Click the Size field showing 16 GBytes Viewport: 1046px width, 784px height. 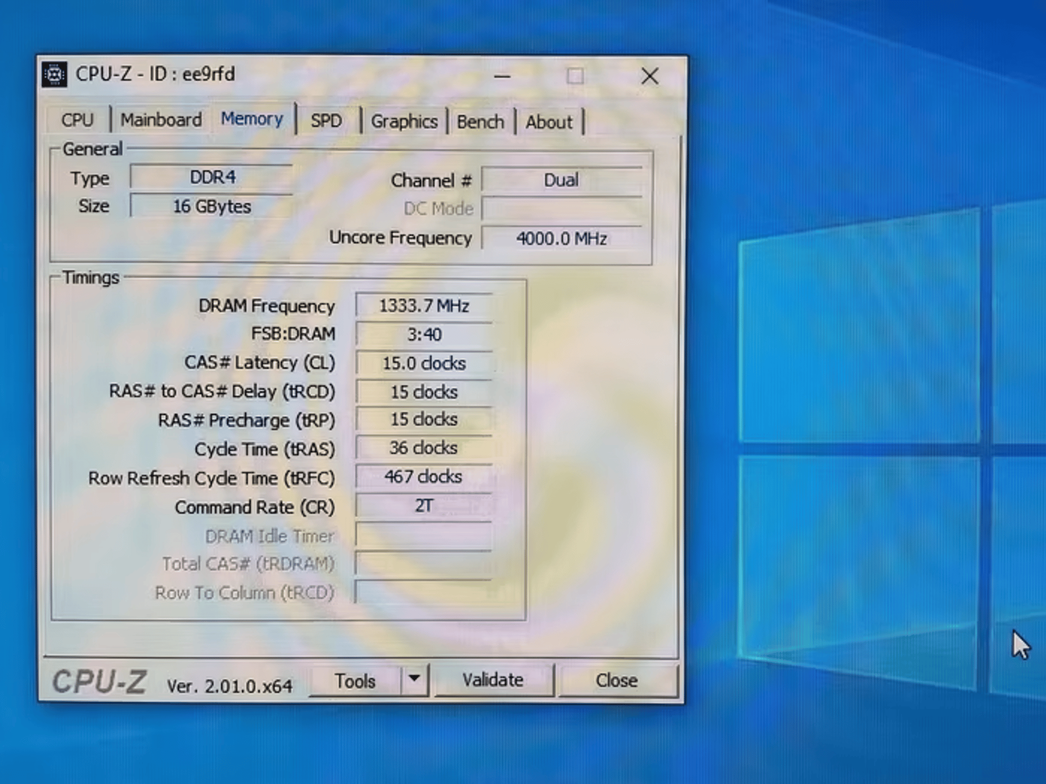pyautogui.click(x=212, y=206)
